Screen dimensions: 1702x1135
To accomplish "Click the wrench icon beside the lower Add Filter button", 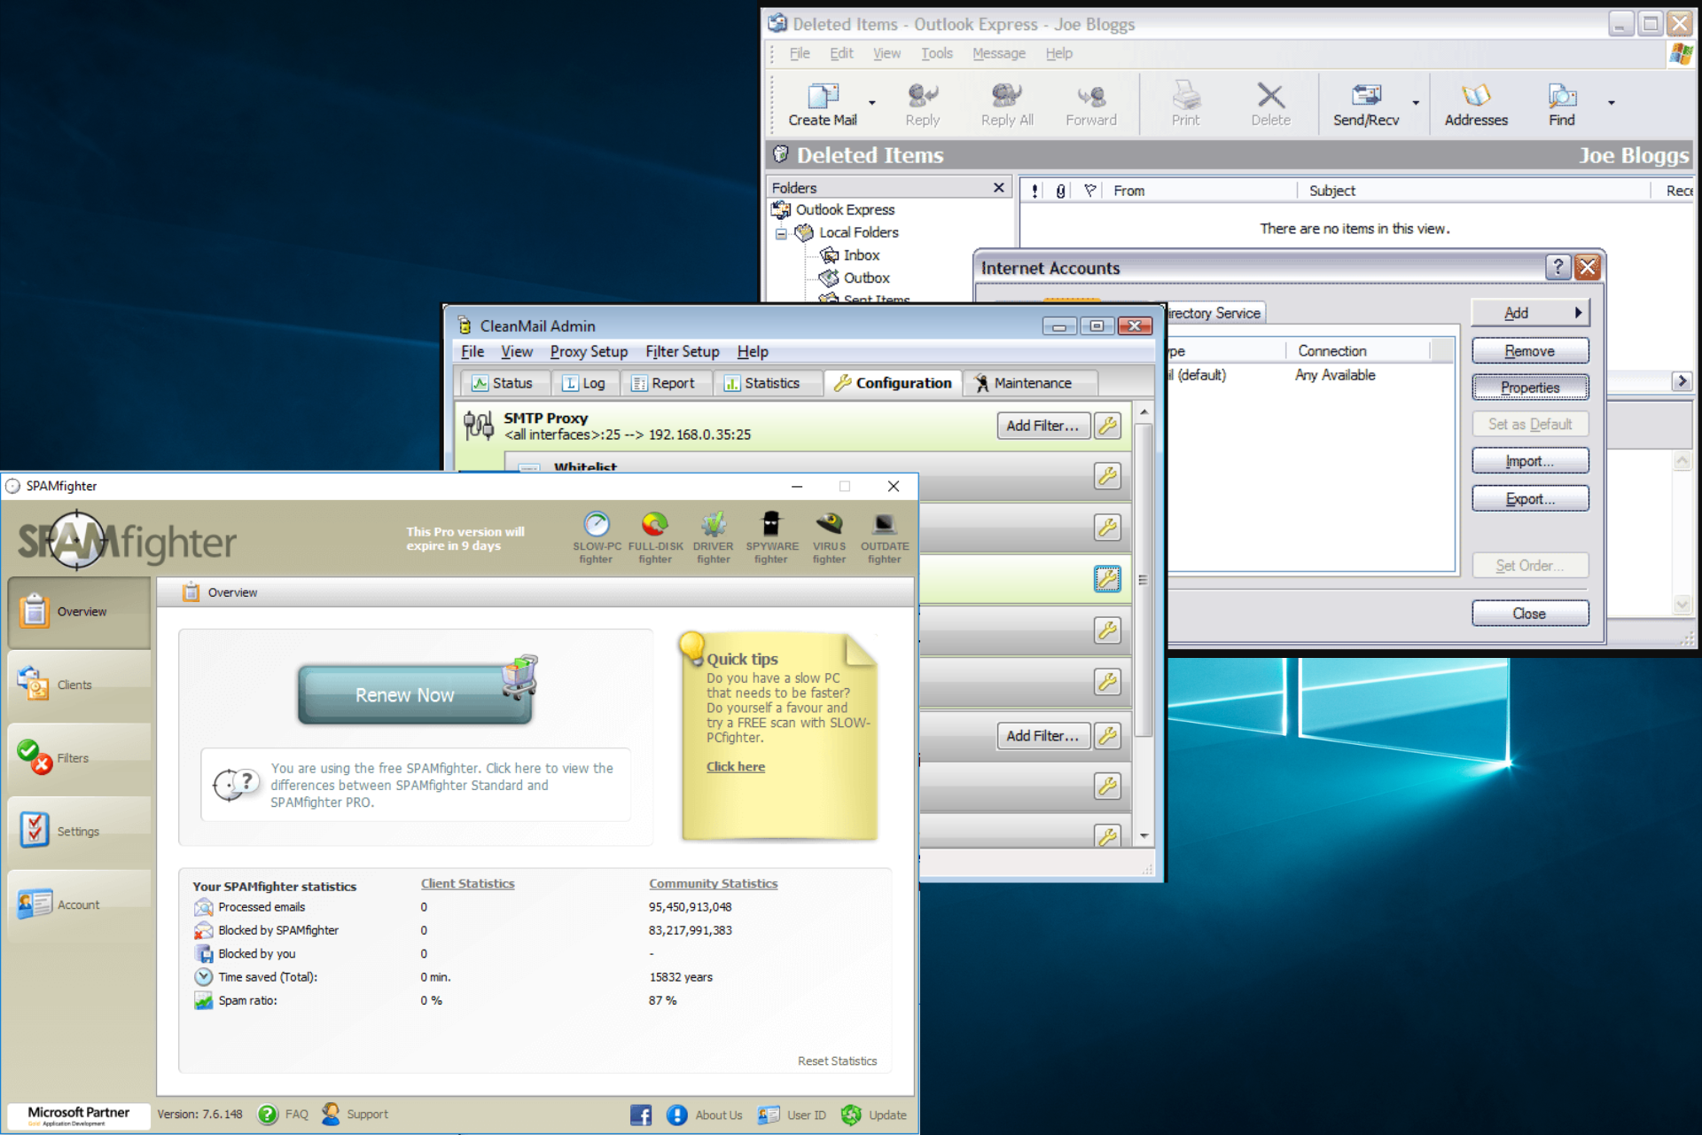I will (x=1107, y=736).
